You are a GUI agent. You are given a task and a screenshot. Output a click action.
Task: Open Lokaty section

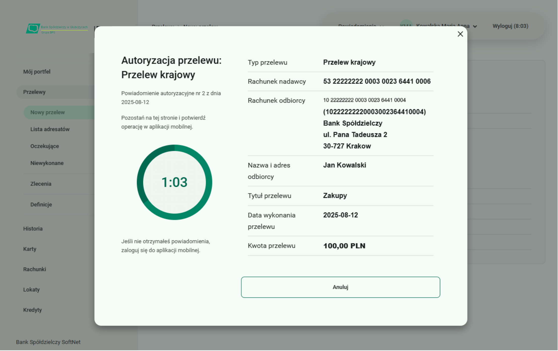point(31,289)
